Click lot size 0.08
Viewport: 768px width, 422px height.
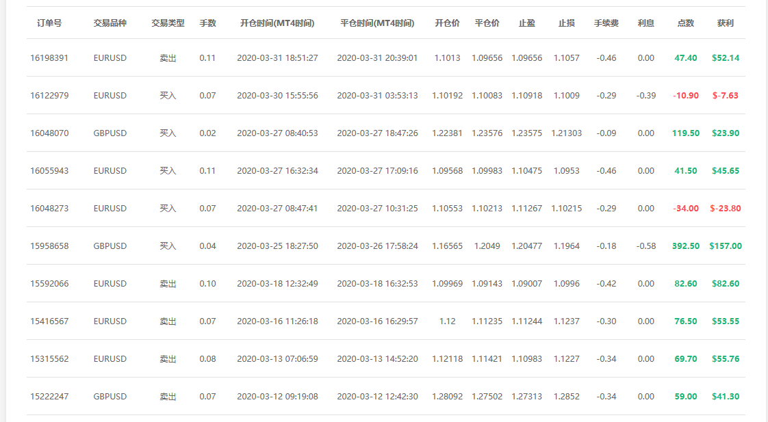click(207, 359)
